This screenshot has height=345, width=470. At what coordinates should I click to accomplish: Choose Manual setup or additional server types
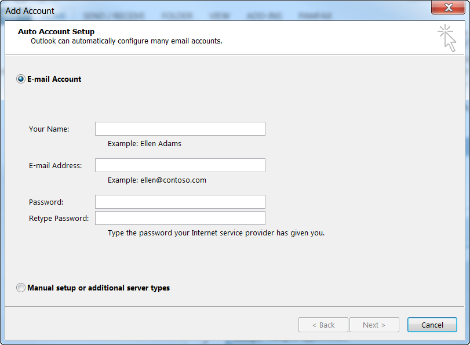(x=21, y=288)
